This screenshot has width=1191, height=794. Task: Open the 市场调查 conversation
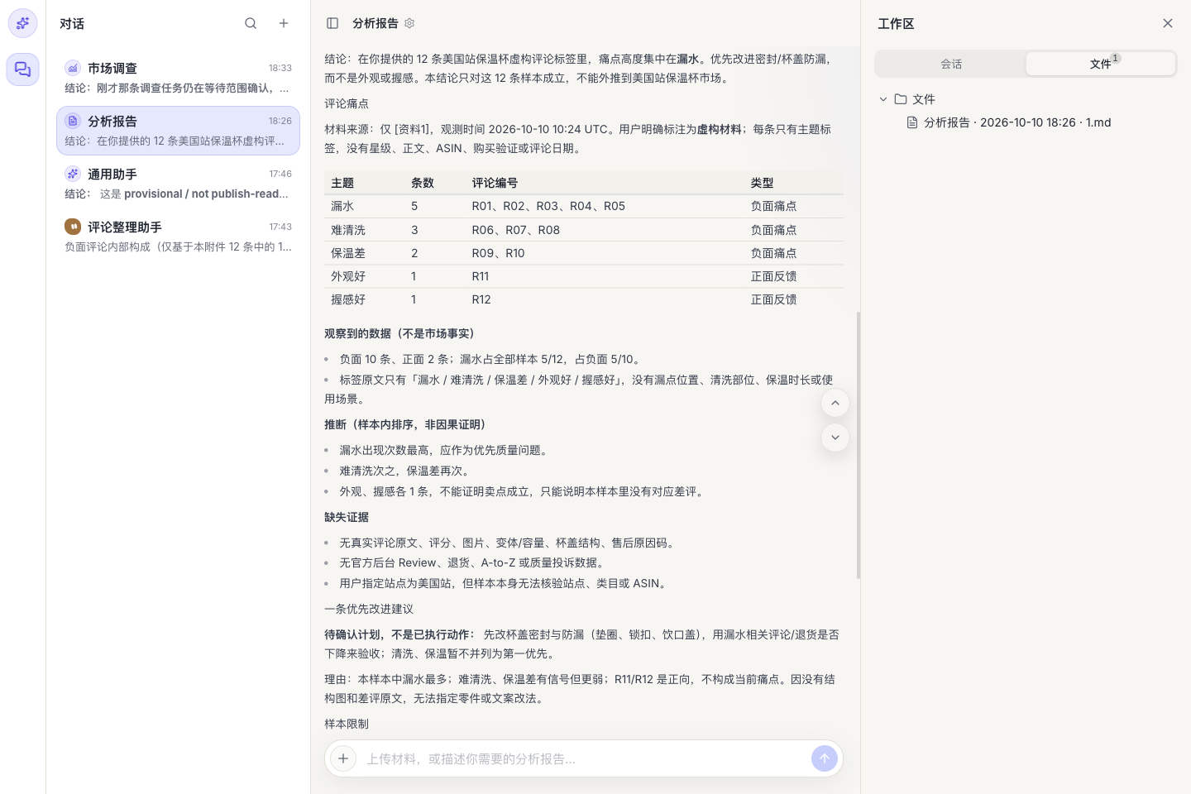(178, 78)
